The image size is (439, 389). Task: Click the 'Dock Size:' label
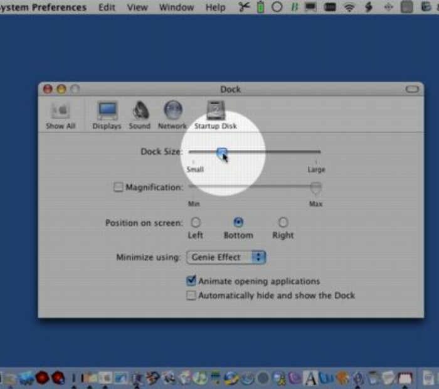(162, 151)
